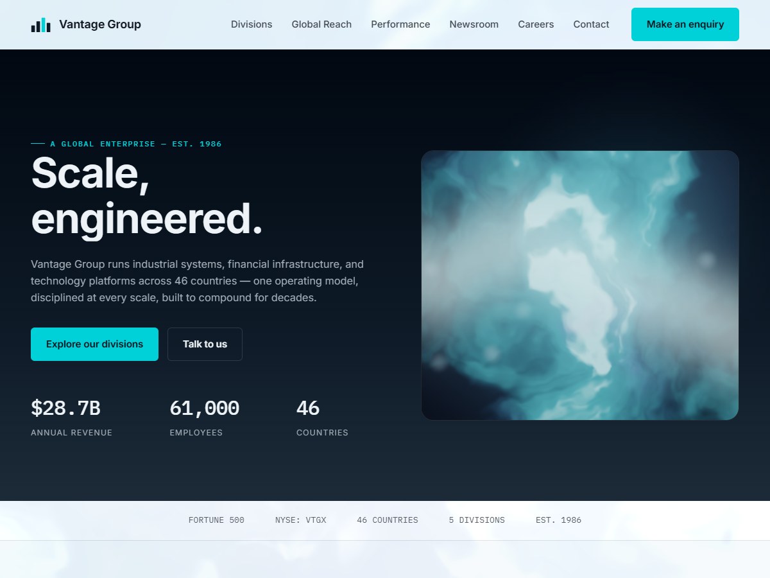Open the Contact nav link
The width and height of the screenshot is (770, 578).
point(591,24)
